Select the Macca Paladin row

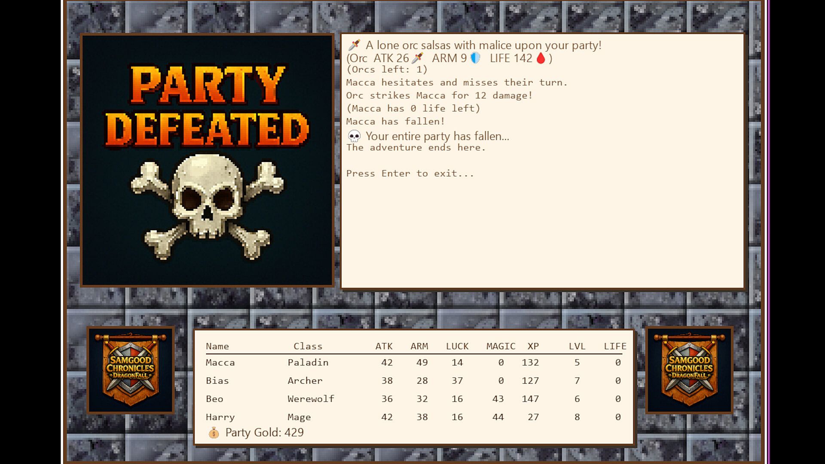tap(415, 363)
